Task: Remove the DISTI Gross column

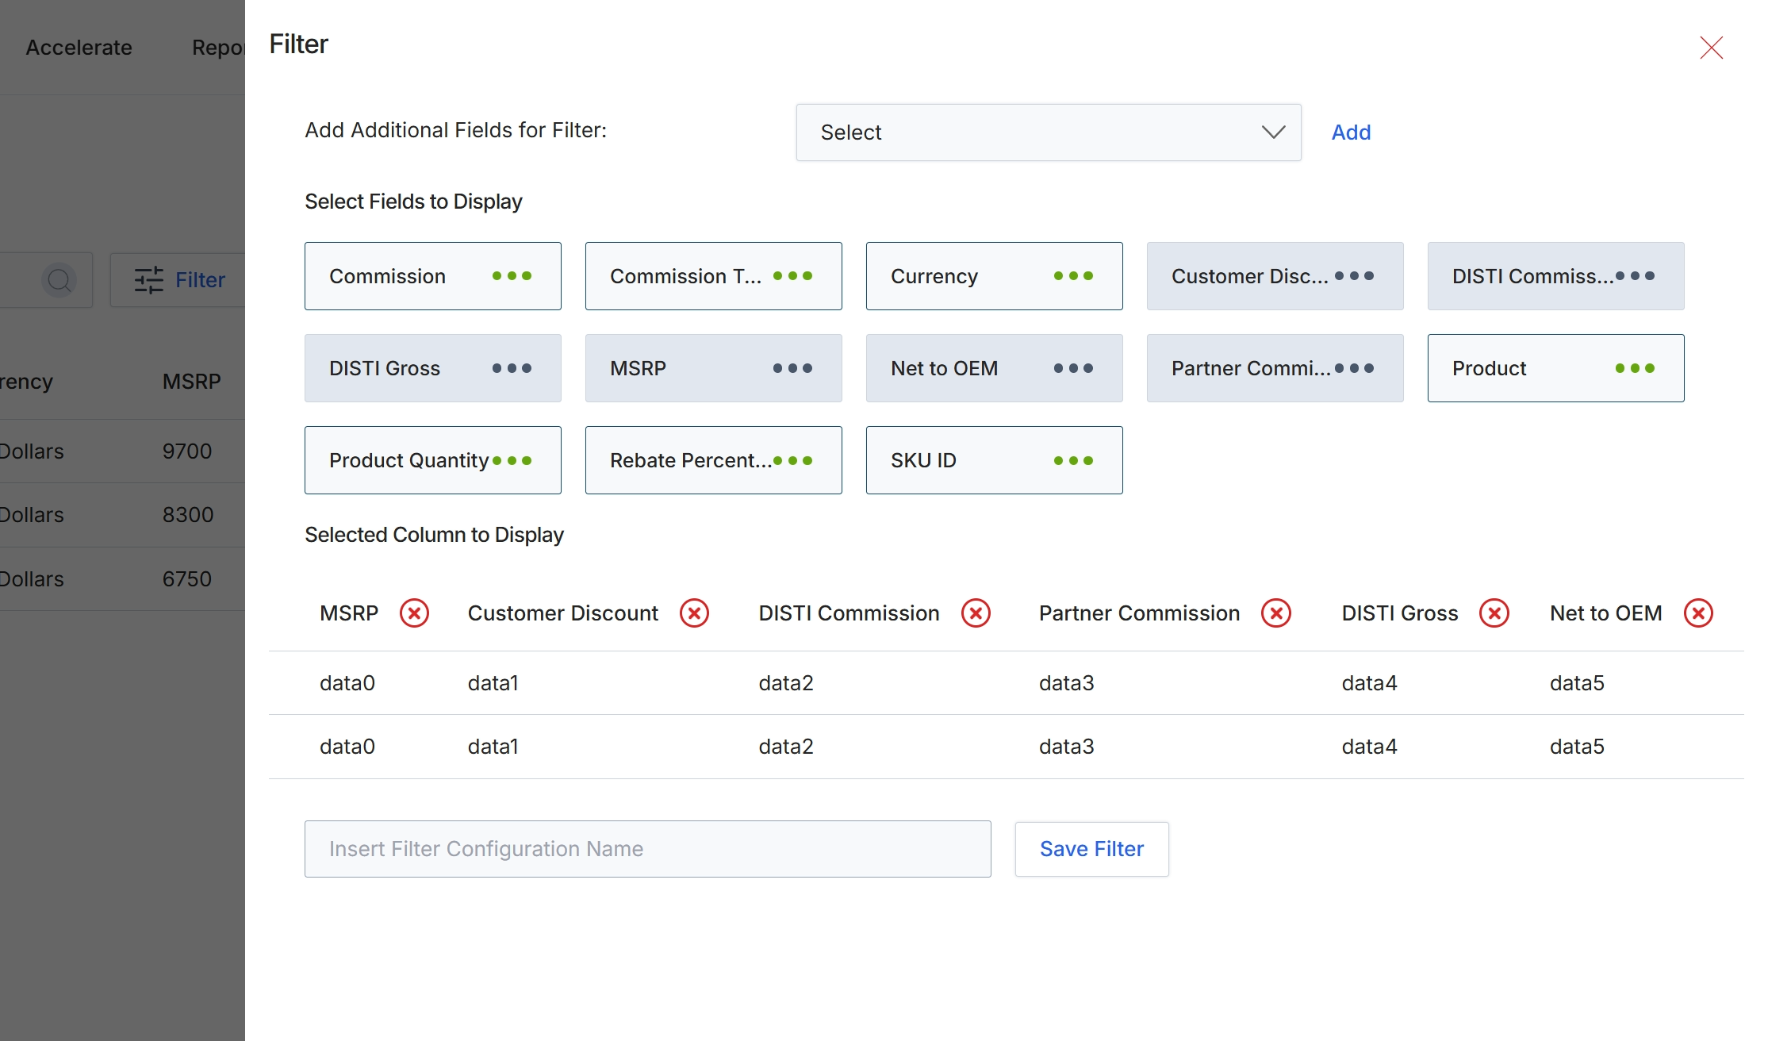Action: (x=1494, y=613)
